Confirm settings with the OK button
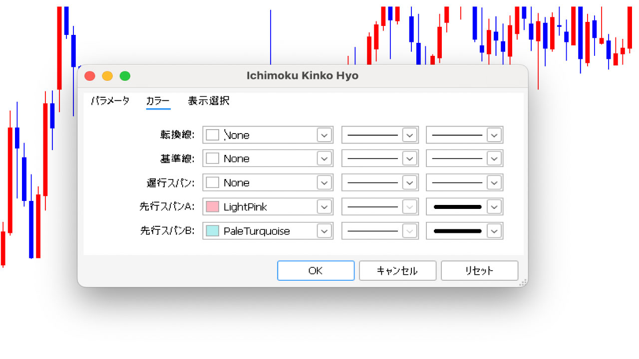 click(x=316, y=270)
